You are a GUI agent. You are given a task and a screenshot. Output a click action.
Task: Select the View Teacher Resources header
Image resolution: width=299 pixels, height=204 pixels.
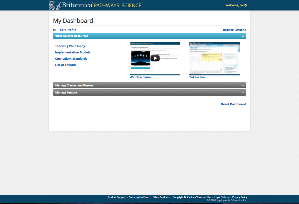tap(149, 36)
